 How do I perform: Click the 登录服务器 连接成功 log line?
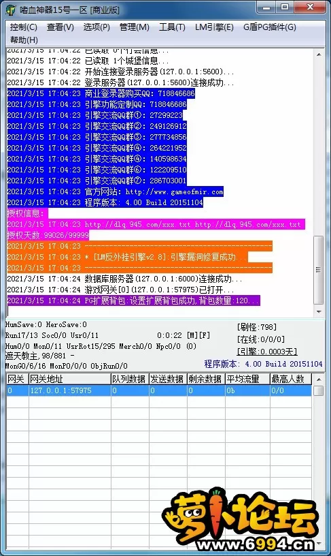click(x=120, y=82)
